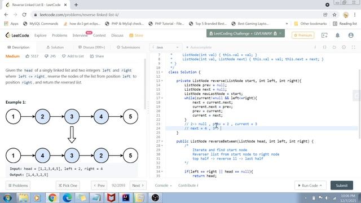Screen dimensions: 361x203
Task: Open the Reading list
Action: (345, 24)
